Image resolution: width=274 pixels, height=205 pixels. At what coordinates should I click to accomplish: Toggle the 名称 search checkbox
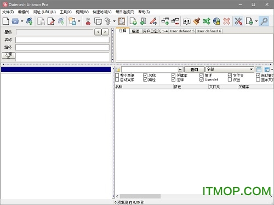145,75
